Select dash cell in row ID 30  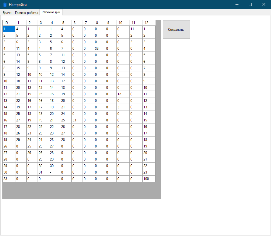tap(54, 172)
